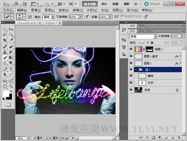The image size is (187, 141).
Task: Expand effects of 图层 1 副本
Action: pos(181,56)
